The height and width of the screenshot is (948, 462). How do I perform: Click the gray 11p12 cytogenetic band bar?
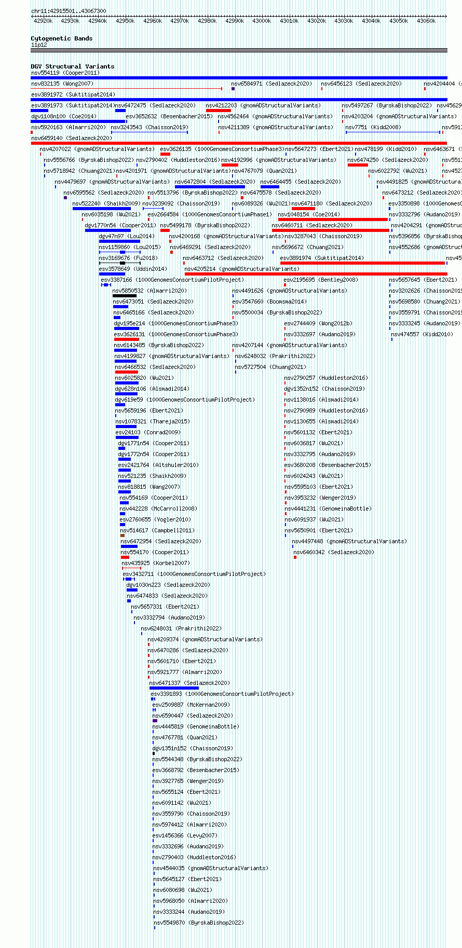click(239, 50)
